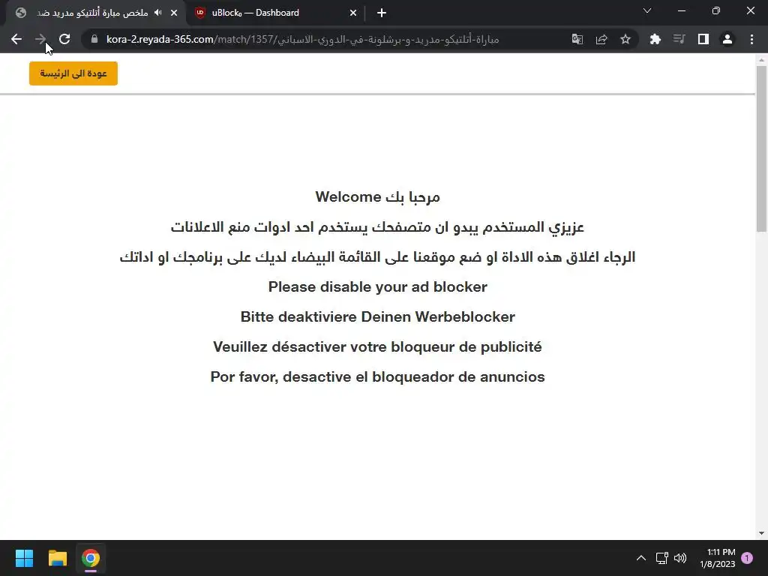Click 'Bitte deaktiviere Deinen Werbeblocker' text
Viewport: 768px width, 576px height.
pyautogui.click(x=378, y=316)
